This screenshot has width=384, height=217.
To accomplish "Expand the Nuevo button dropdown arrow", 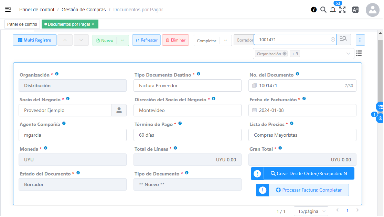I will (122, 40).
